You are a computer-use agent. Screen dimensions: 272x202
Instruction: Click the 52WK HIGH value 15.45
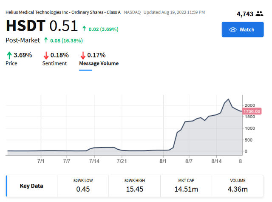tap(135, 189)
